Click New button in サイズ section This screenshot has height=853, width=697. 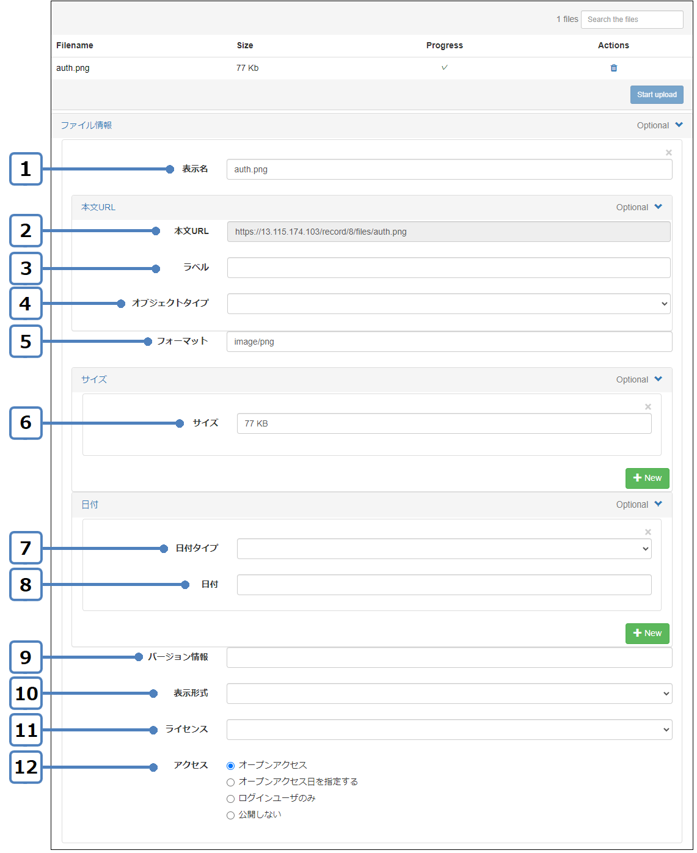click(647, 478)
